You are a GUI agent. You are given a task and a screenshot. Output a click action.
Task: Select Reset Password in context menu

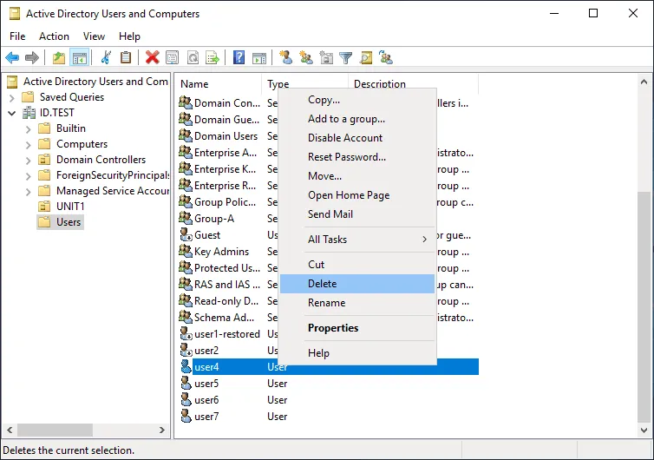coord(346,157)
